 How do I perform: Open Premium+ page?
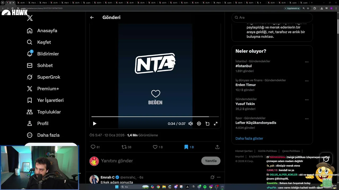pos(43,89)
